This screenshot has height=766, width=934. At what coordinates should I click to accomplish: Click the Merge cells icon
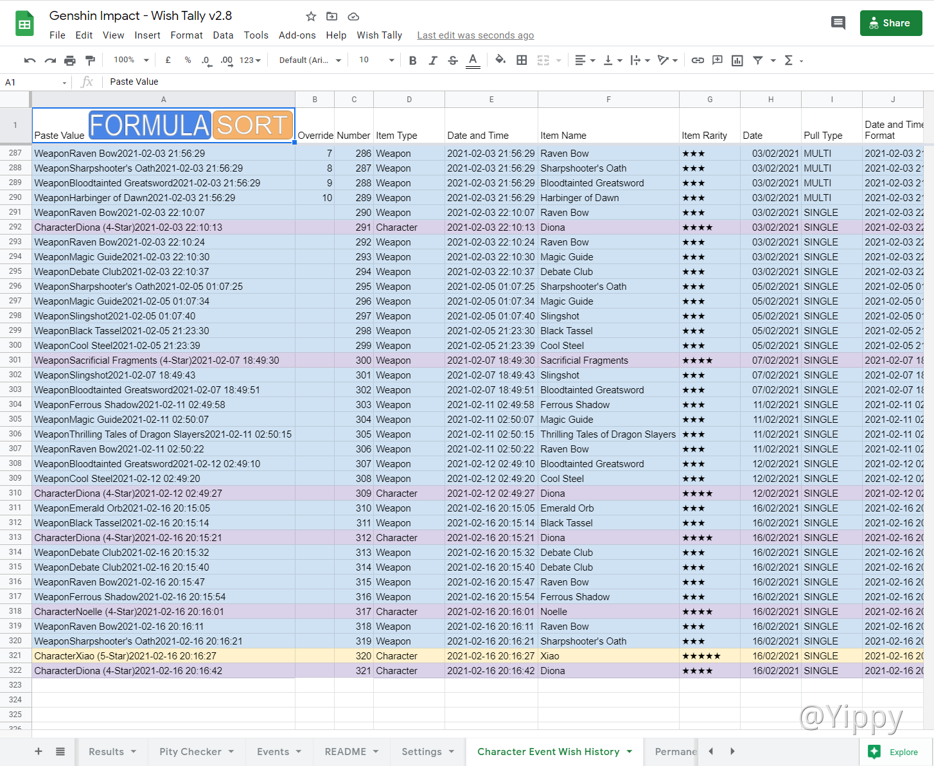click(543, 60)
